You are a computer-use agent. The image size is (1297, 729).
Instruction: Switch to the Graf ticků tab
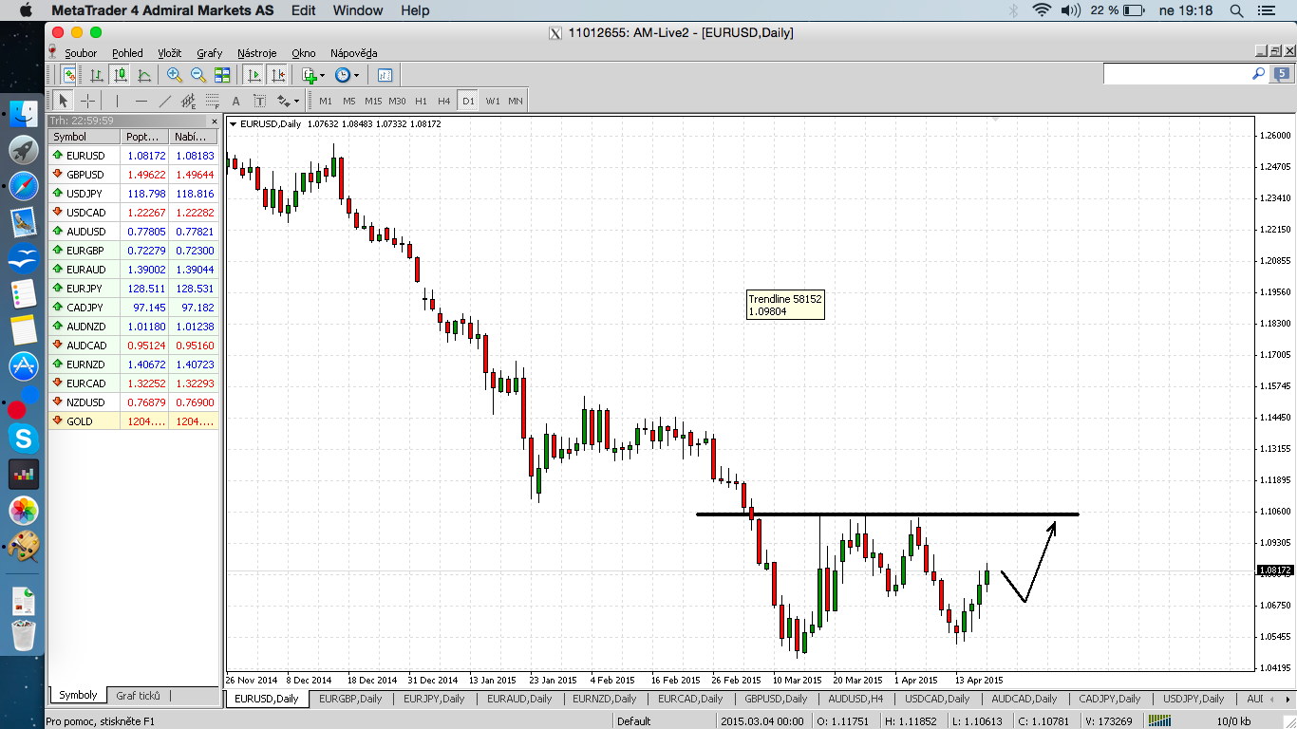point(138,695)
